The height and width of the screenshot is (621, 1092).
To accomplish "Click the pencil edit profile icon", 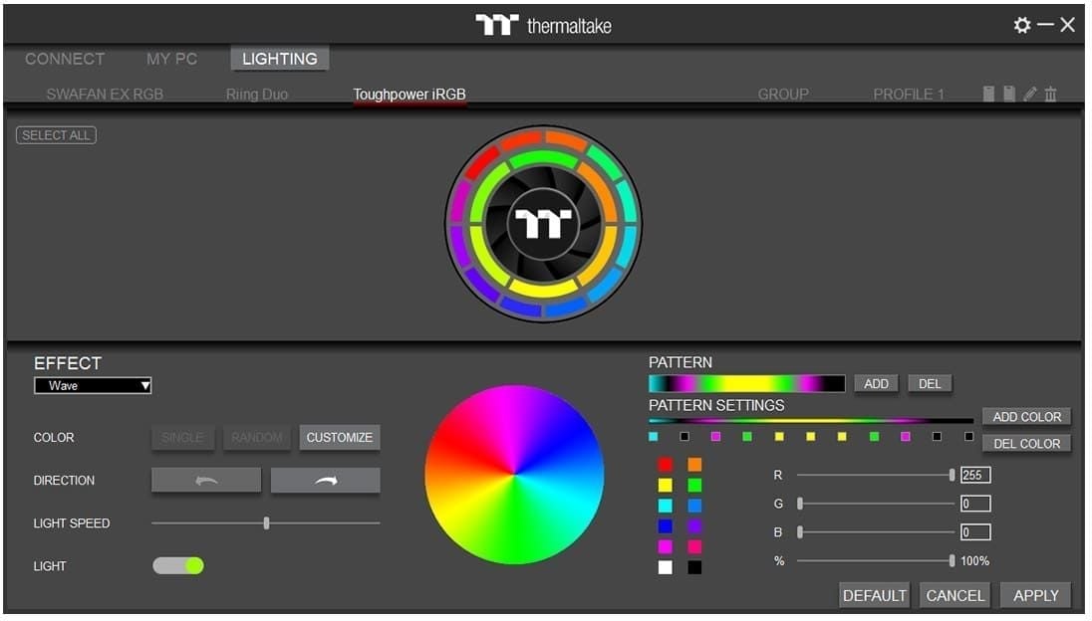I will pos(1029,94).
